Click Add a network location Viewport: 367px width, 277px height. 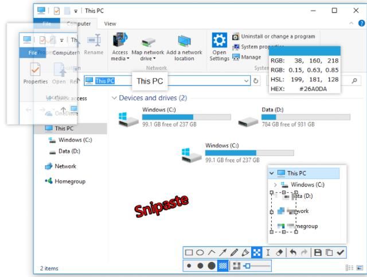184,48
